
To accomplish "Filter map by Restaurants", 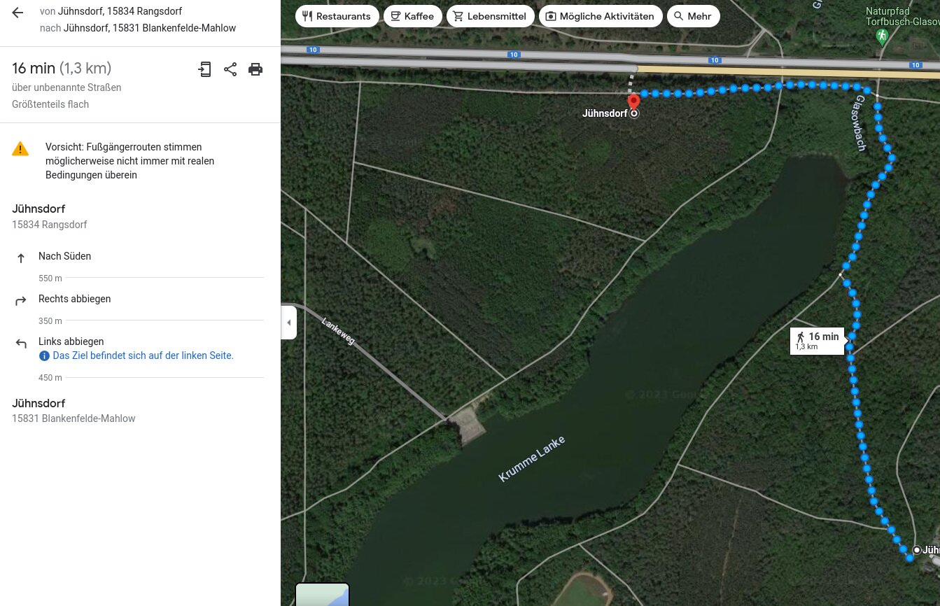I will pyautogui.click(x=337, y=16).
